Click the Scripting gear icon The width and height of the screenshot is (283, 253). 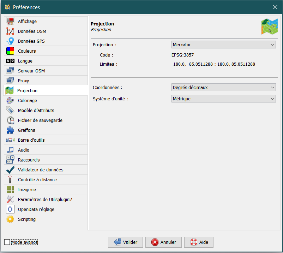point(10,219)
